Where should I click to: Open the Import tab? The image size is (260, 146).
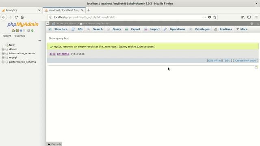click(152, 29)
